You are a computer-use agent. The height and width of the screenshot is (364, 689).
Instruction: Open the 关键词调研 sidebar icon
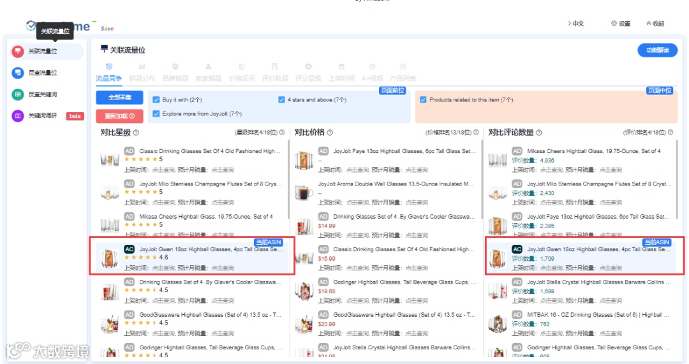tap(18, 116)
